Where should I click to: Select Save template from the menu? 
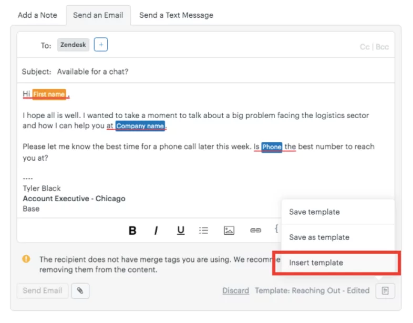pyautogui.click(x=314, y=212)
